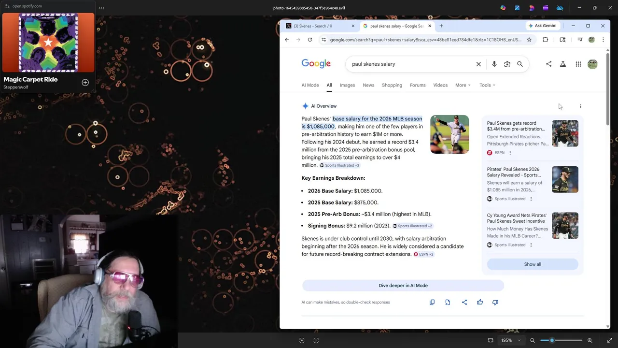The width and height of the screenshot is (618, 348).
Task: Open Google account avatar
Action: pos(592,64)
